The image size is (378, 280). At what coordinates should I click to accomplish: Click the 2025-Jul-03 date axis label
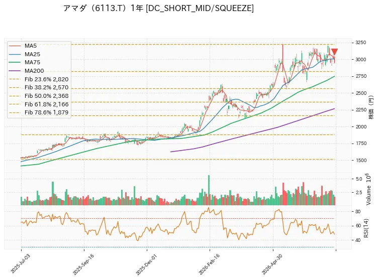pos(21,263)
